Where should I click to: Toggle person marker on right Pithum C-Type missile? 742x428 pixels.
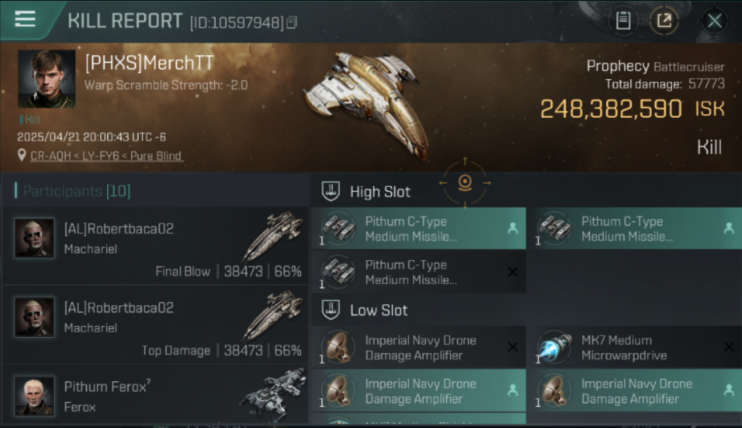[x=728, y=228]
